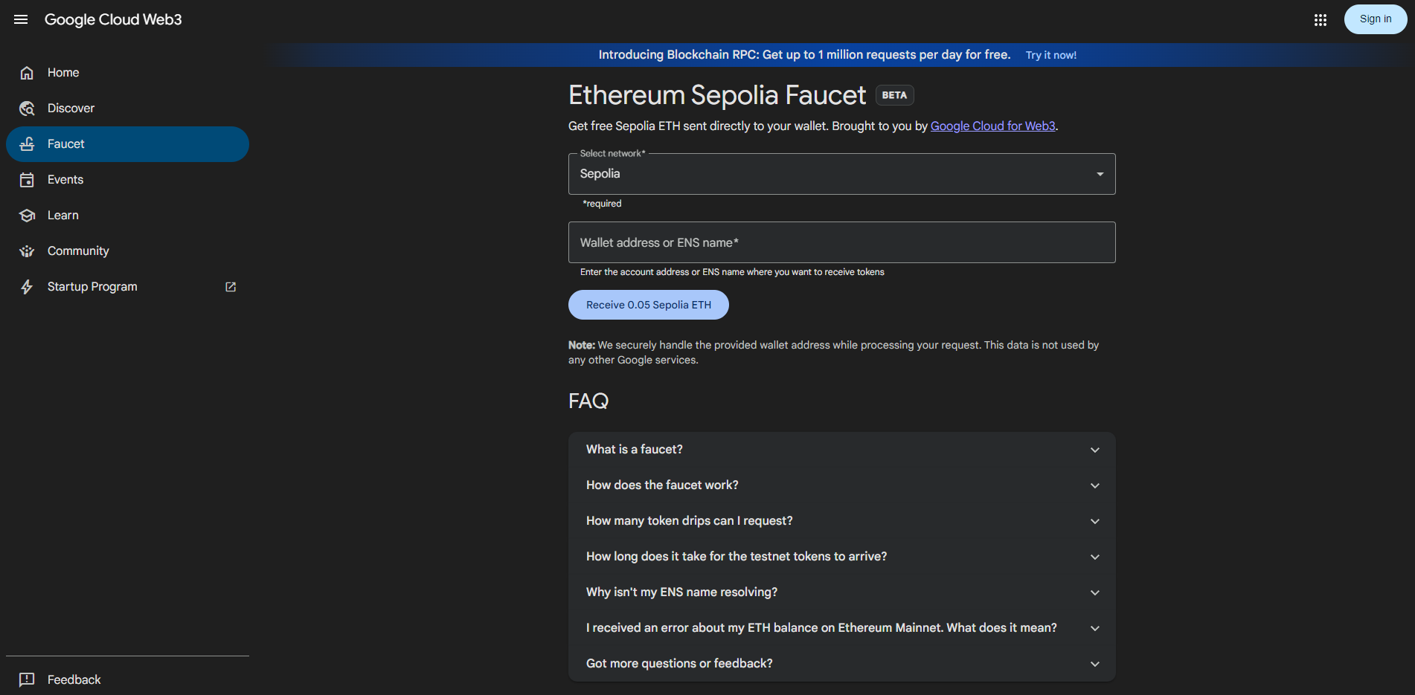Open the Select network dropdown
The height and width of the screenshot is (695, 1415).
[x=841, y=174]
